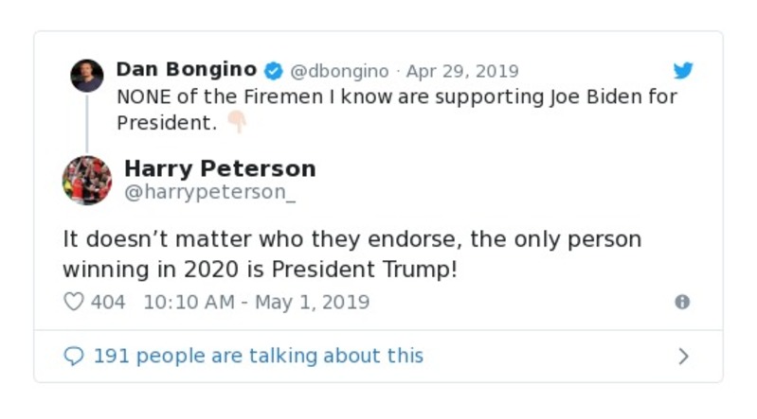Screen dimensions: 757x419
Task: Like the tweet with the heart icon
Action: click(x=74, y=303)
